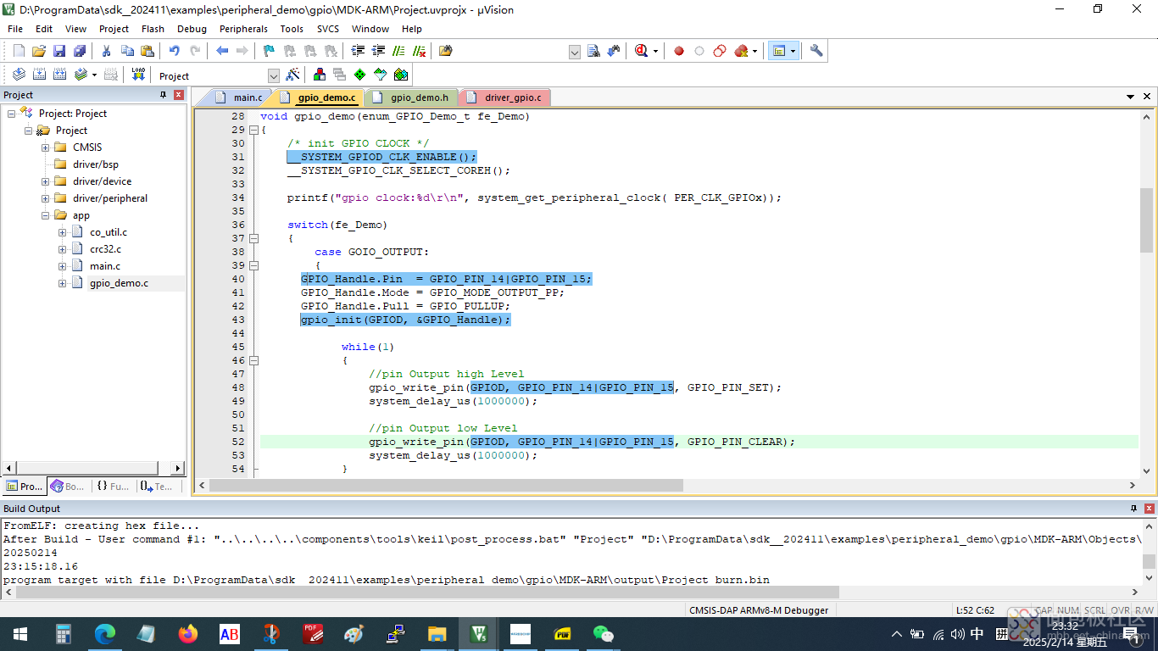This screenshot has height=651, width=1158.
Task: Create a new file with the New icon
Action: click(19, 51)
